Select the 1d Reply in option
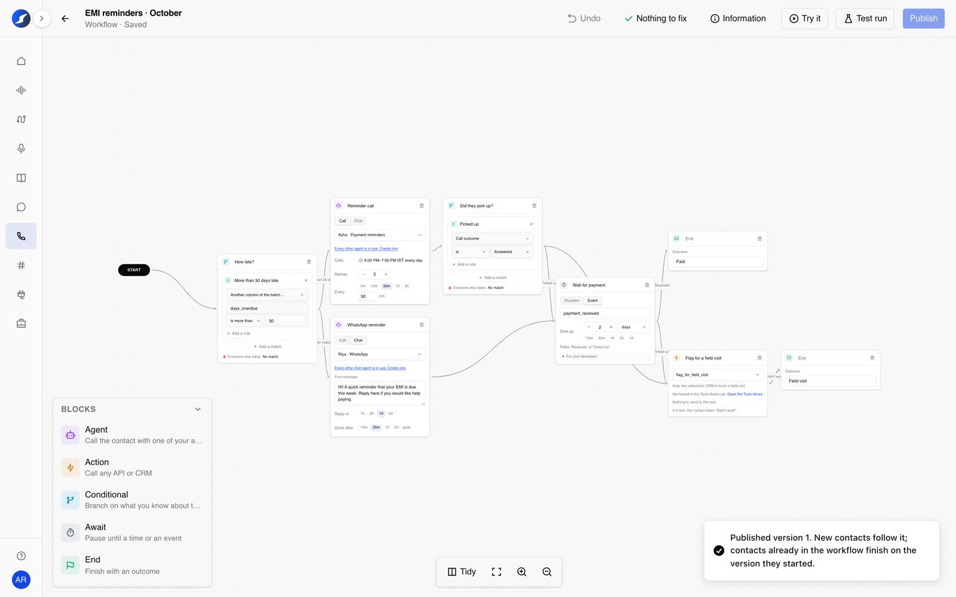 click(x=381, y=414)
